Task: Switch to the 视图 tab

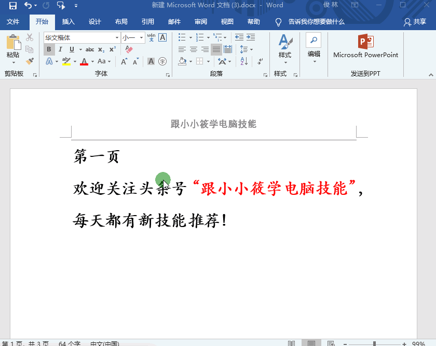Action: [x=227, y=22]
